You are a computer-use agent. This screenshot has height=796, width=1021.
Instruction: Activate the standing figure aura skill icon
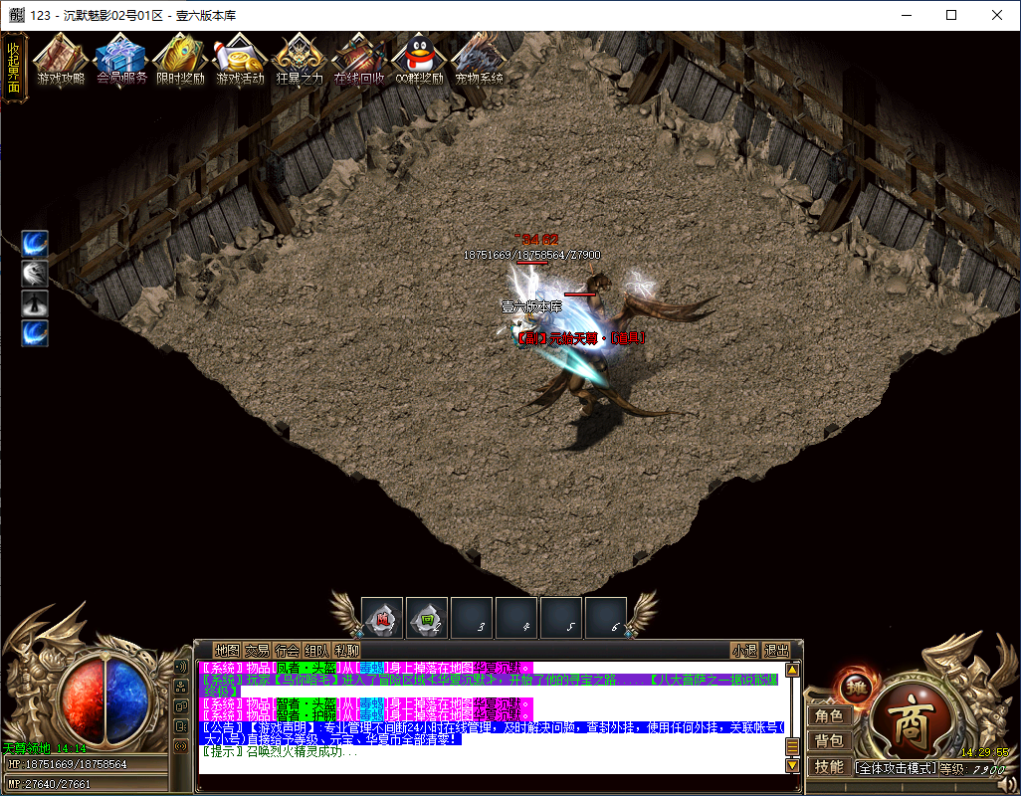(35, 303)
